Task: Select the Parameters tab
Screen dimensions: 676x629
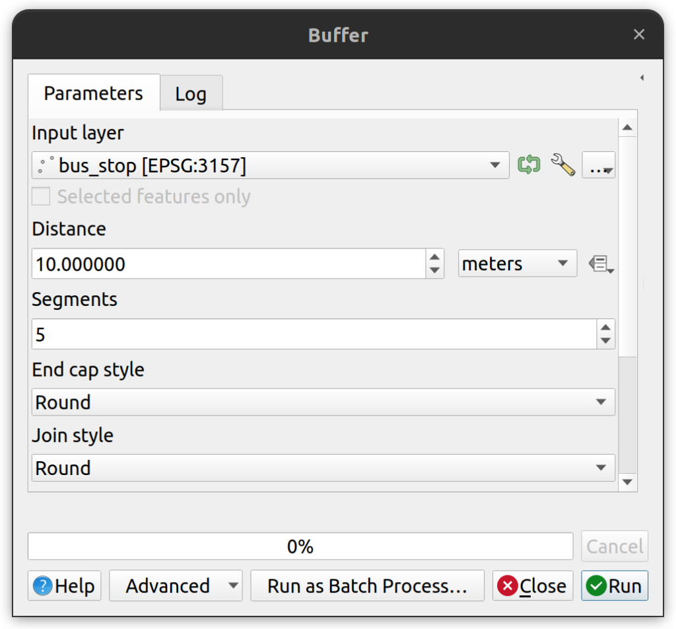Action: pyautogui.click(x=94, y=92)
